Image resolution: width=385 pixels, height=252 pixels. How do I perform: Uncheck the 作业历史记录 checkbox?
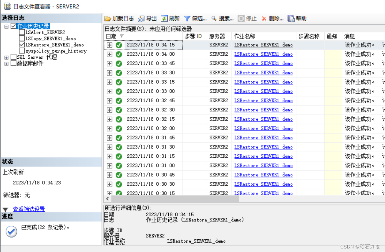coord(13,26)
